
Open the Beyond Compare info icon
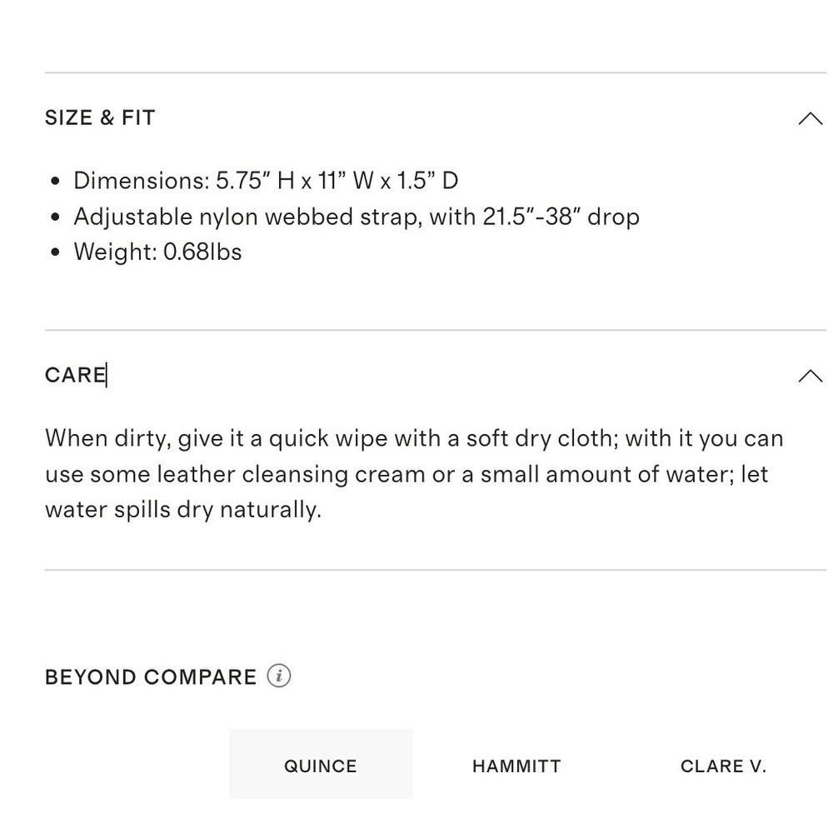tap(279, 676)
